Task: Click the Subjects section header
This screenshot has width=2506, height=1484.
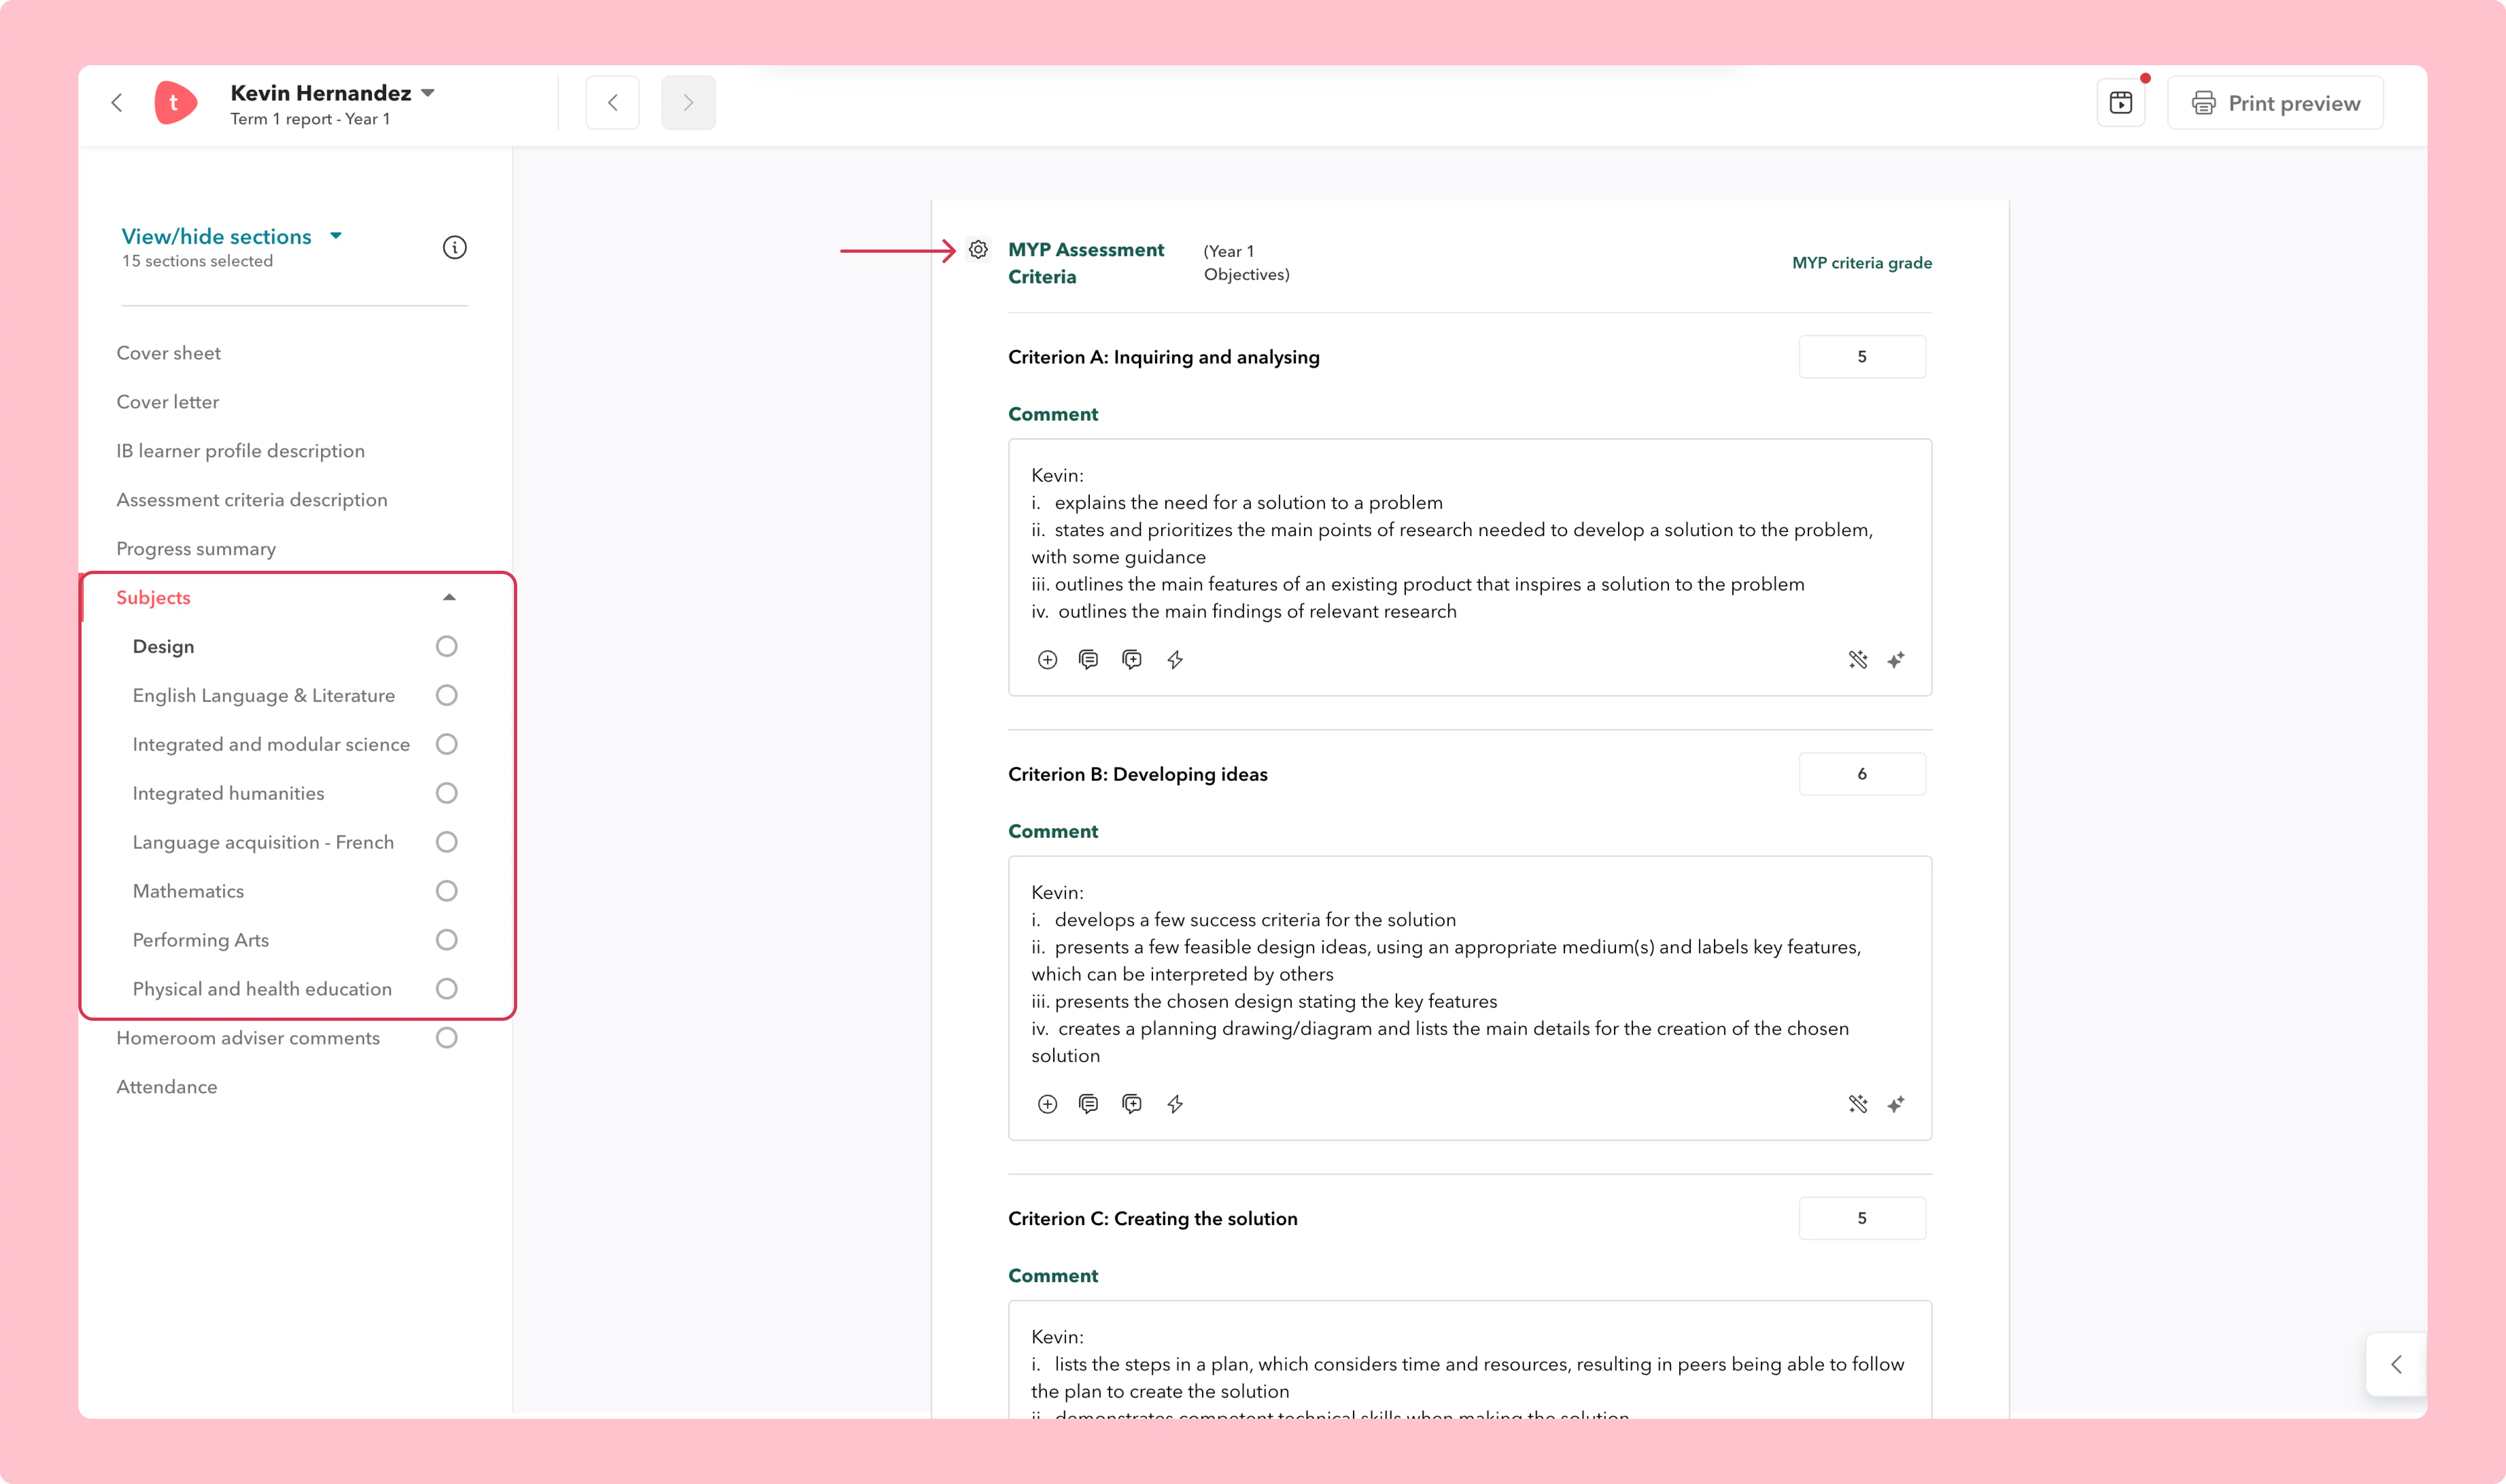Action: click(153, 598)
